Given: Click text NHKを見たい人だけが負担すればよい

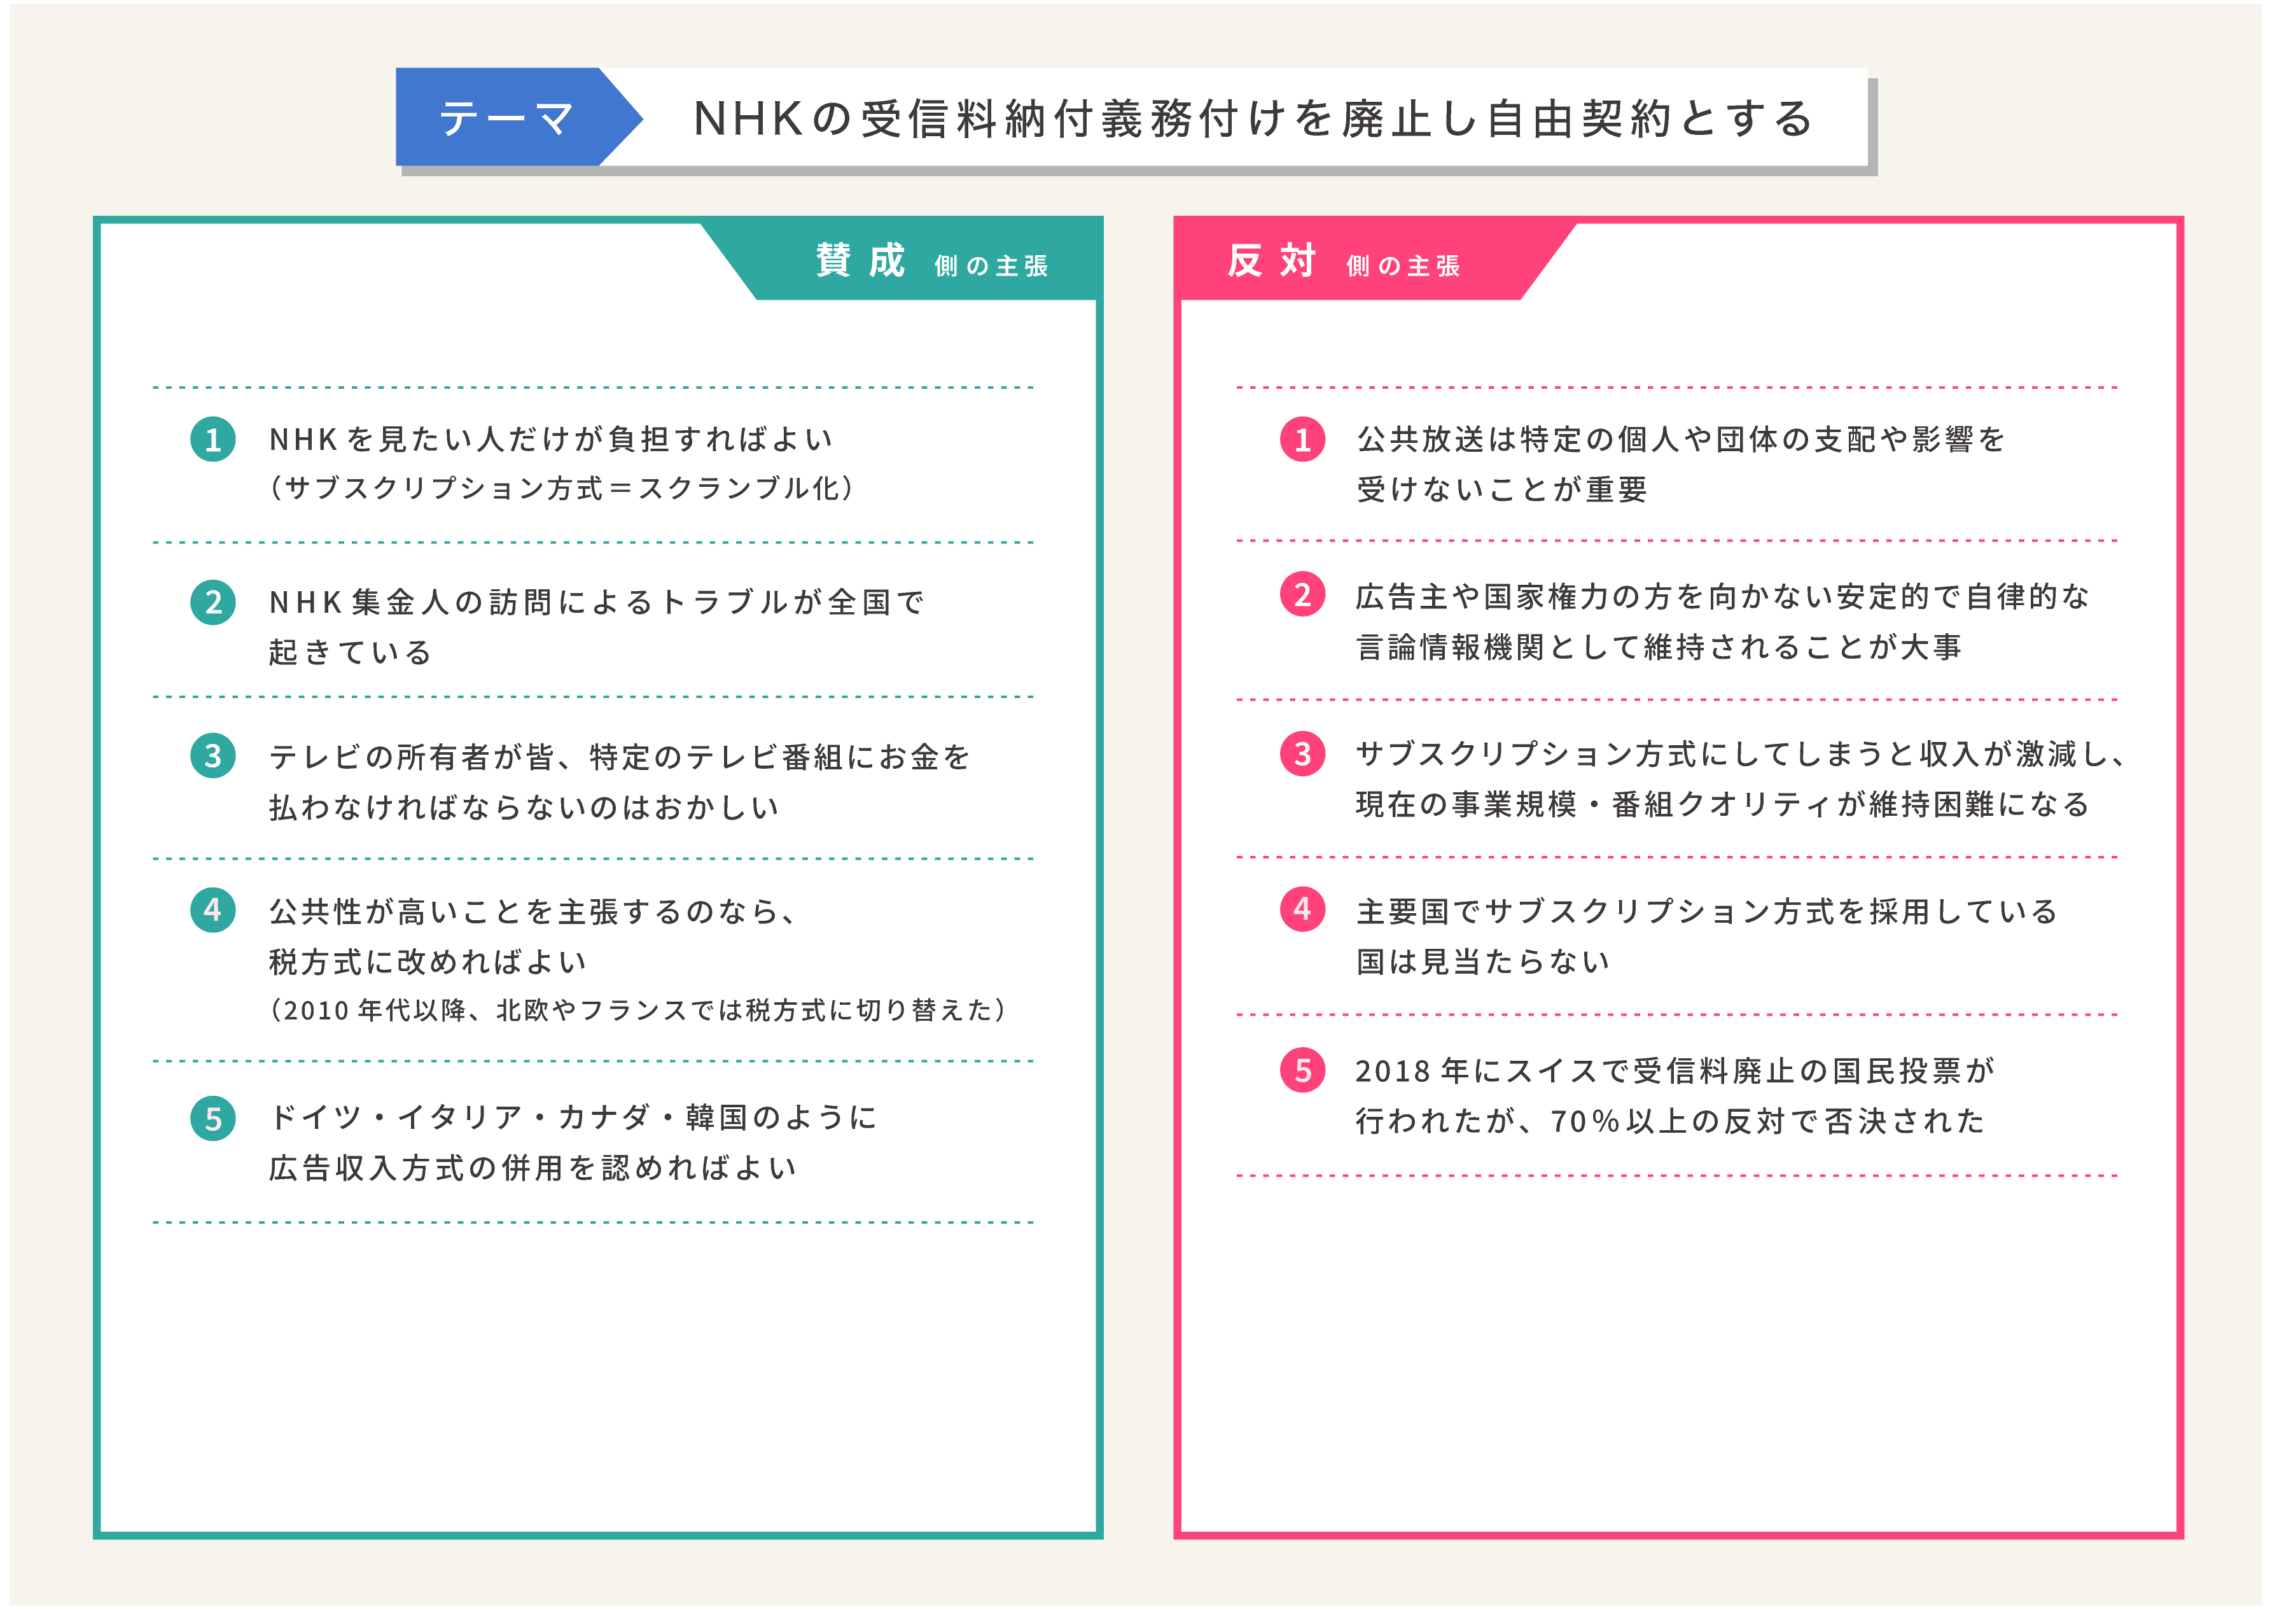Looking at the screenshot, I should click(551, 439).
